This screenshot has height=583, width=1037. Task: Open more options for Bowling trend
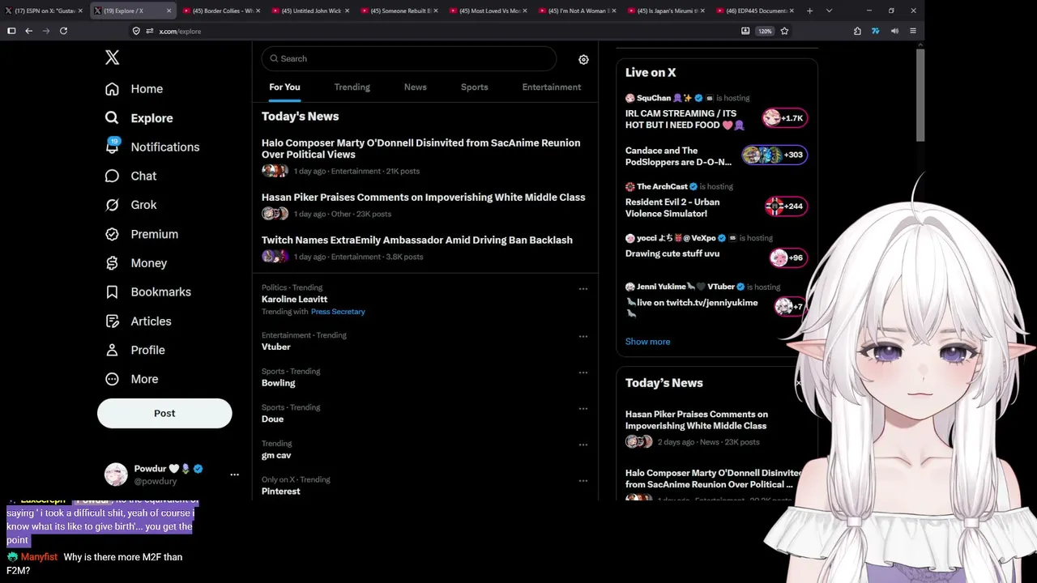pyautogui.click(x=583, y=372)
